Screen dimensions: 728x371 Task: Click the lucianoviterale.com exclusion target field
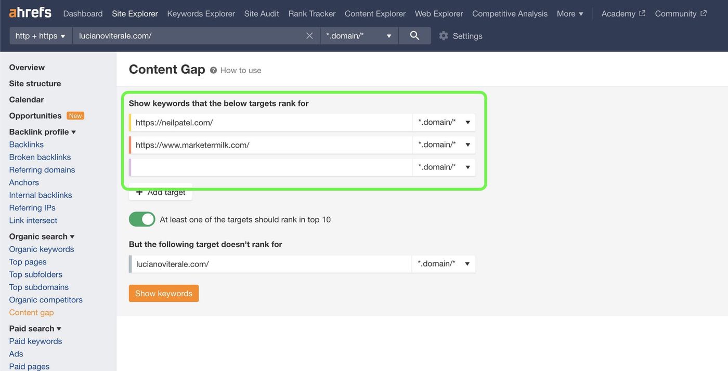pos(270,263)
